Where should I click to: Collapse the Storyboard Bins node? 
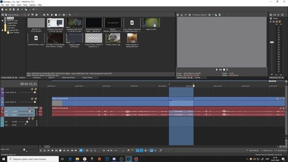(x=3, y=30)
